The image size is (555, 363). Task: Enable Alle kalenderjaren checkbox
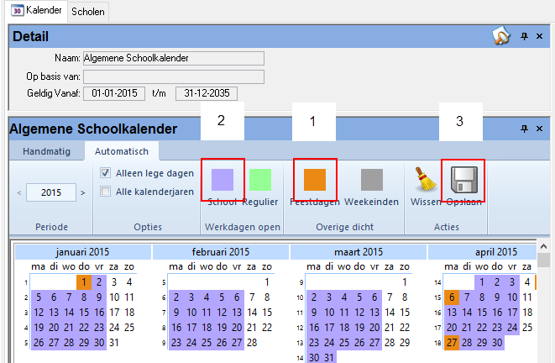click(106, 191)
